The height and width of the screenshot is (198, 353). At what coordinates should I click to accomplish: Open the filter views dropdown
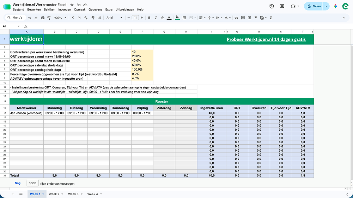pos(263,18)
